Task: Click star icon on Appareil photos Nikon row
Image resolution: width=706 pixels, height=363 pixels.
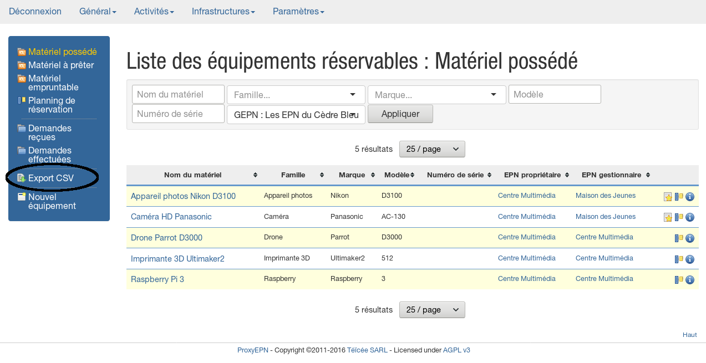Action: [668, 197]
